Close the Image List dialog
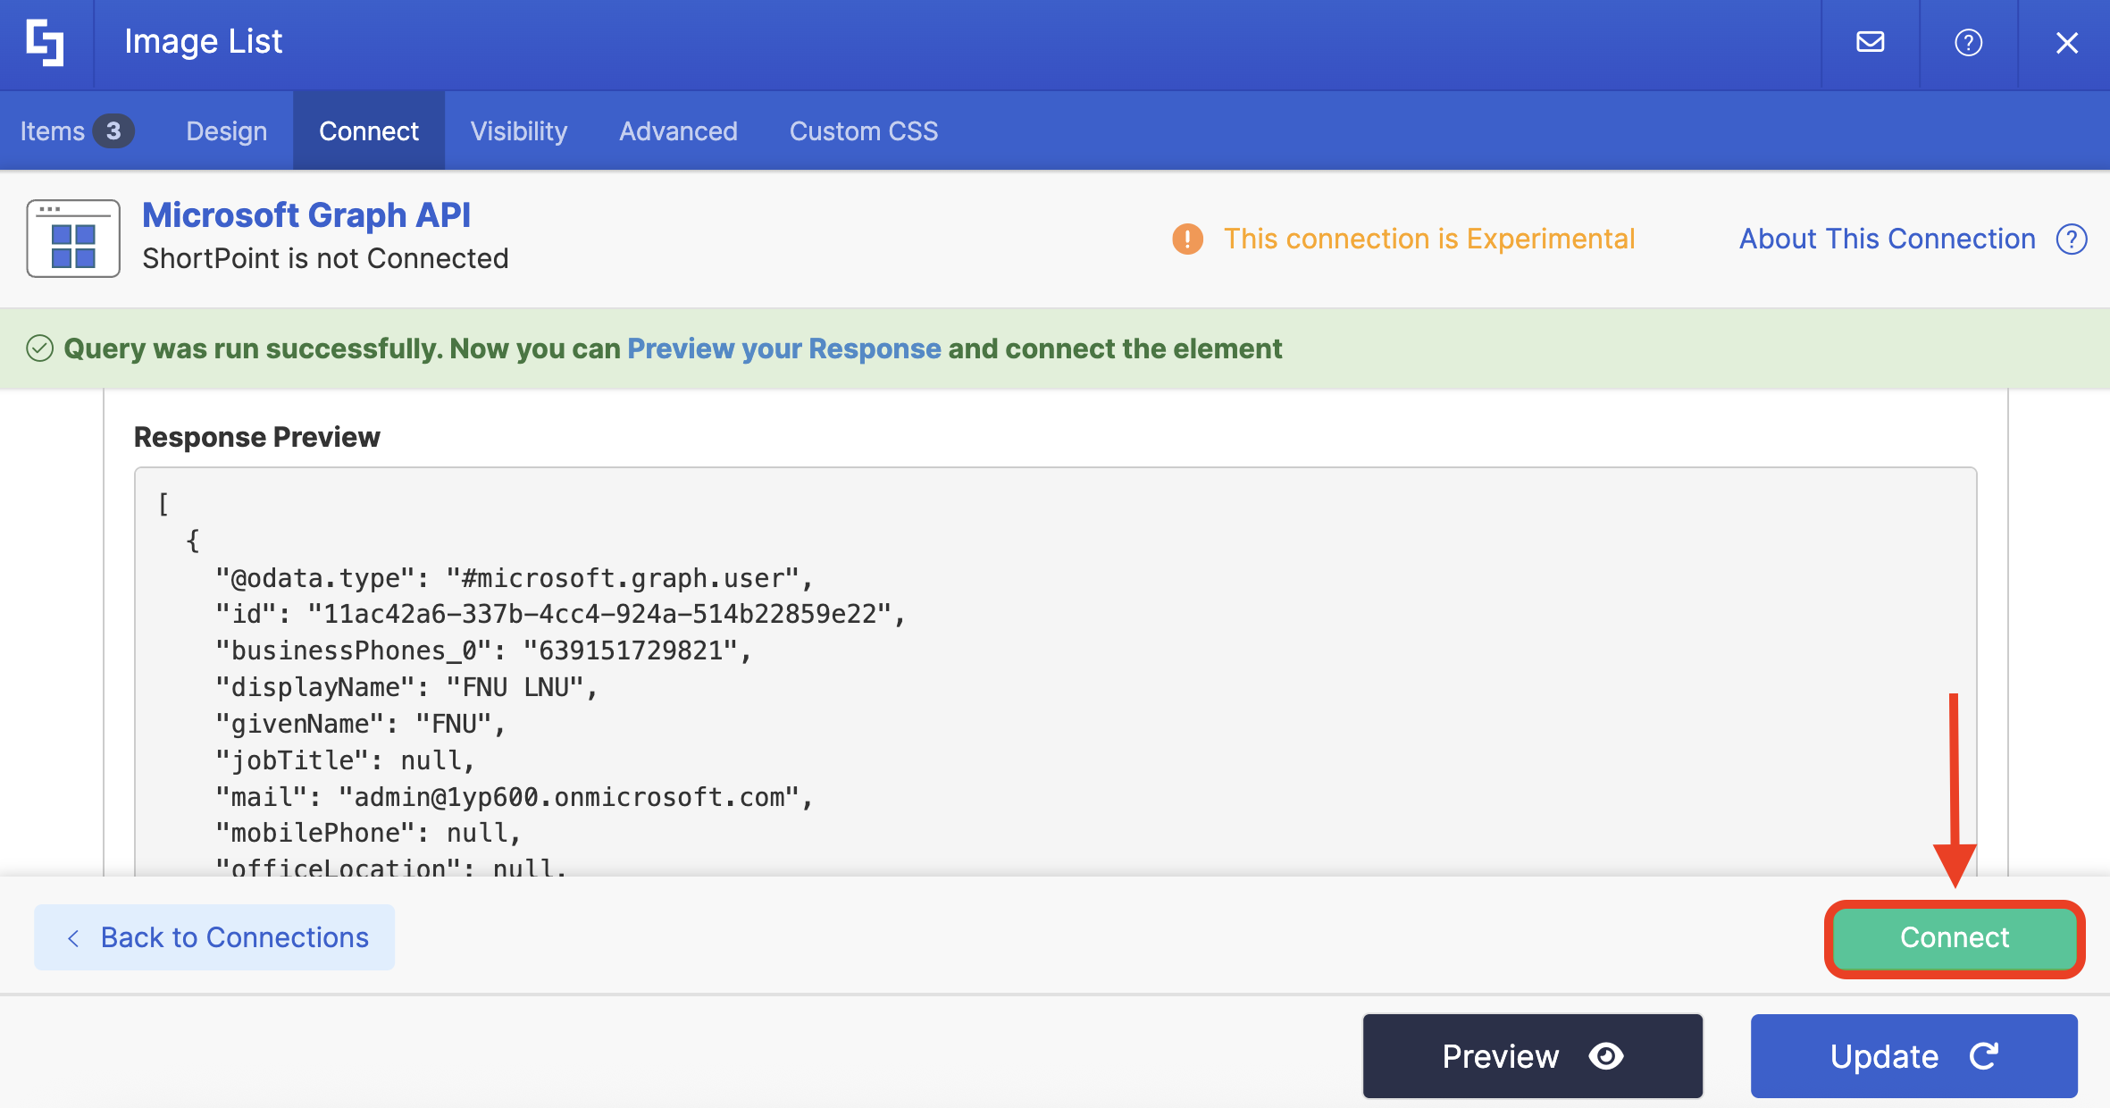The height and width of the screenshot is (1108, 2110). (2066, 42)
